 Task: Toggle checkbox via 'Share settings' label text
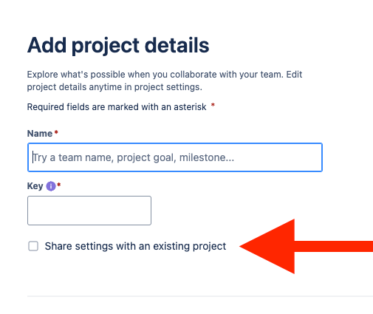[x=135, y=246]
